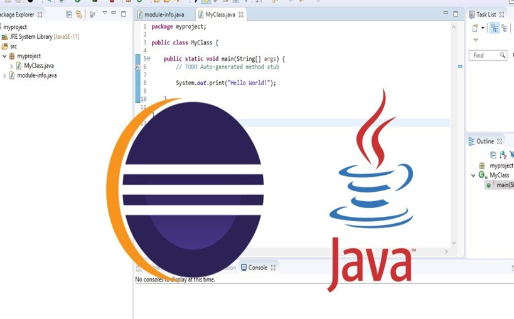
Task: Select the Package Explorer tab
Action: tap(16, 14)
